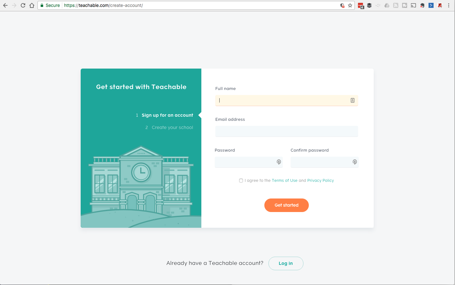Open the Privacy Policy link
This screenshot has height=285, width=455.
[x=320, y=181]
